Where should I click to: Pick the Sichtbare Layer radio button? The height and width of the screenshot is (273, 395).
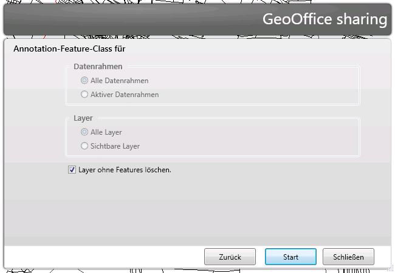click(x=84, y=146)
